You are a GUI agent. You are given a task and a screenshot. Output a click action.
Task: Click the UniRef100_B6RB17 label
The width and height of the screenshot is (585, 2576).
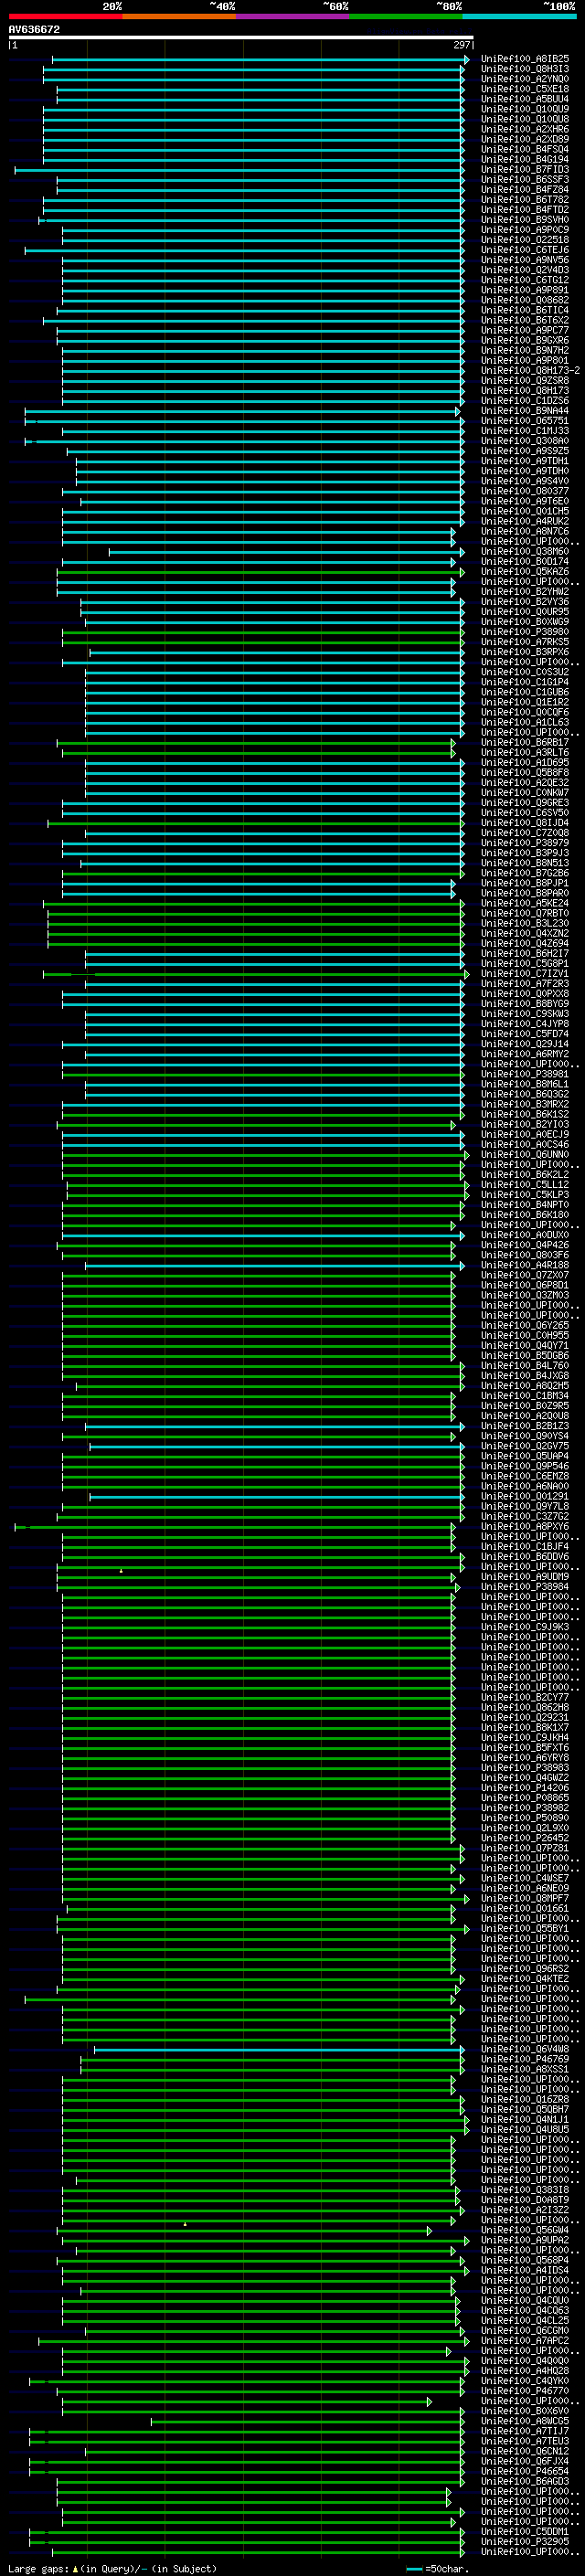525,743
